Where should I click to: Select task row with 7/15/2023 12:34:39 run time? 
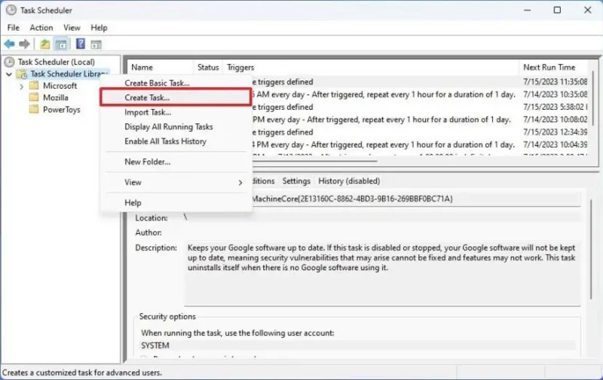pyautogui.click(x=420, y=132)
